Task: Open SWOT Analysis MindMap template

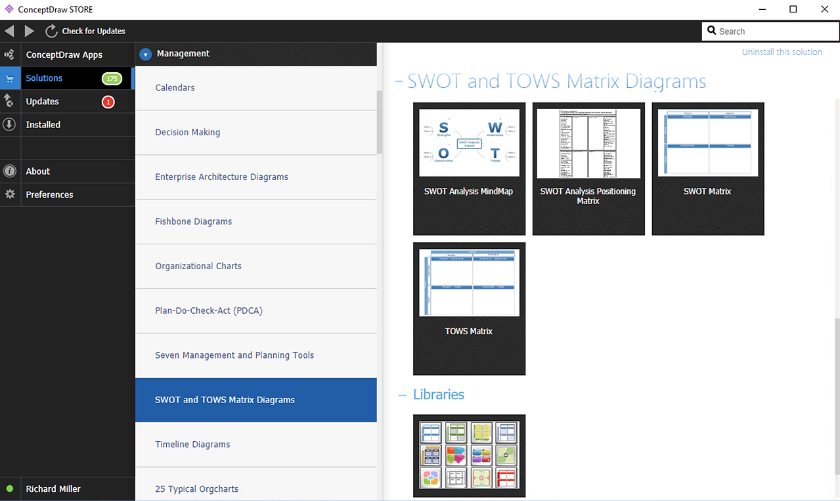Action: 469,169
